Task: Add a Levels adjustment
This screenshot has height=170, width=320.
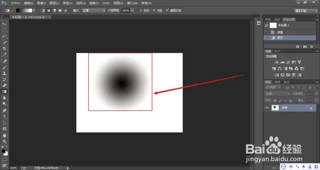Action: coord(282,62)
